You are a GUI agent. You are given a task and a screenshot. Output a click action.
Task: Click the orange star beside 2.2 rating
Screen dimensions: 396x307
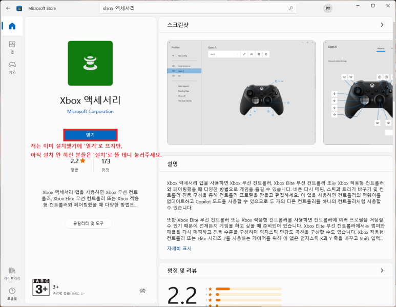pos(82,160)
